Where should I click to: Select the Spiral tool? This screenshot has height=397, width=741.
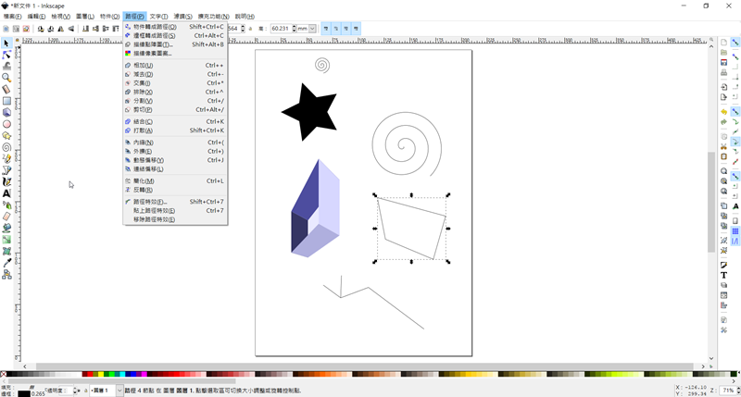(x=6, y=147)
